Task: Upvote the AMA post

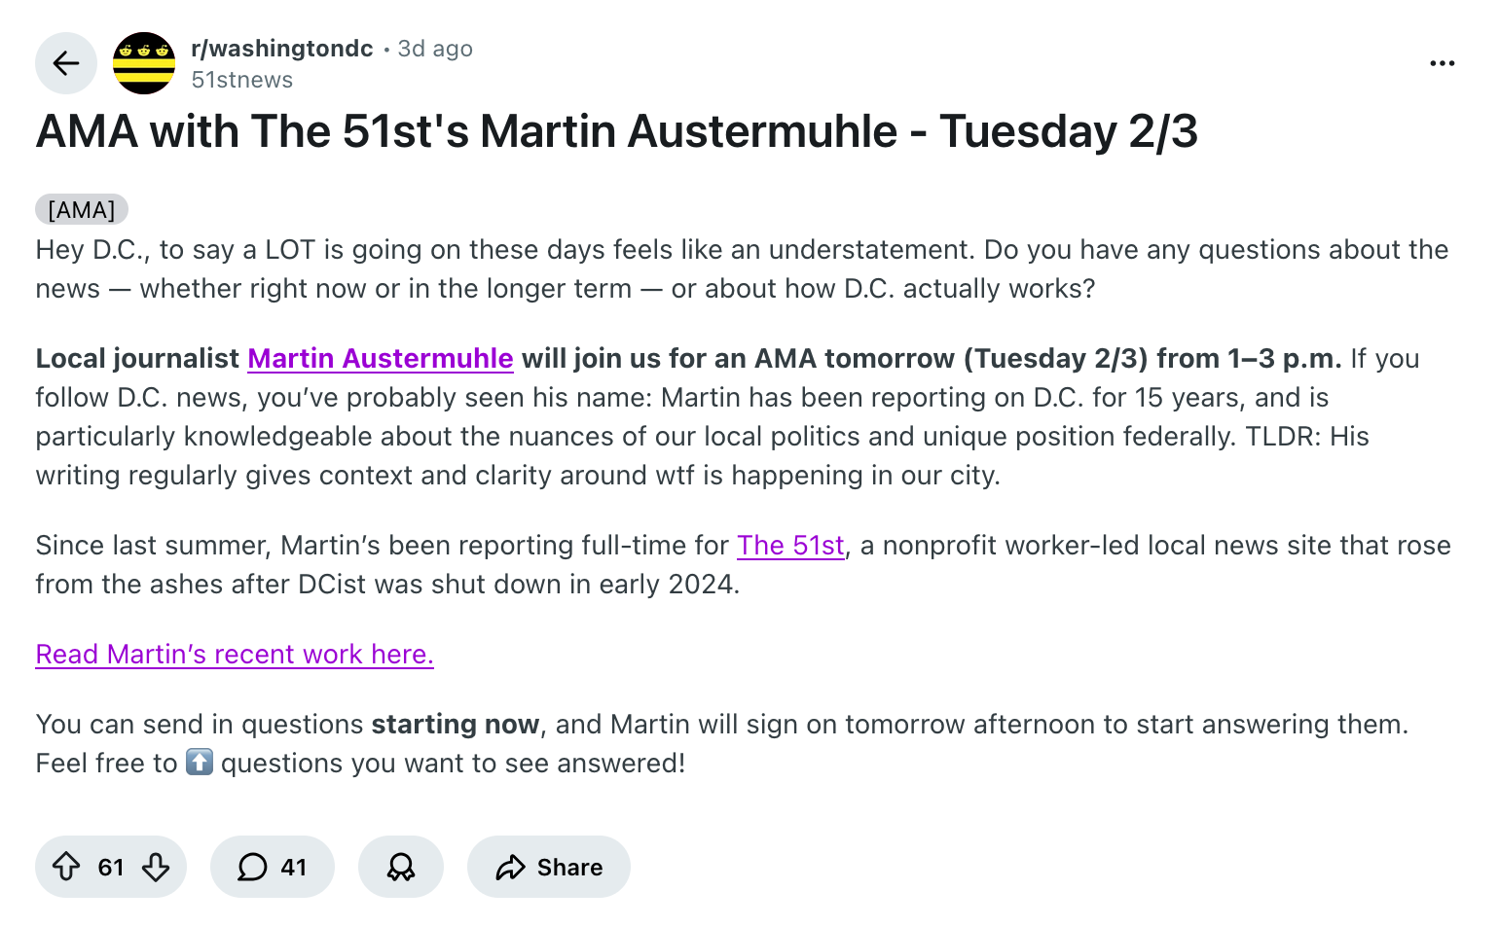Action: (x=66, y=867)
